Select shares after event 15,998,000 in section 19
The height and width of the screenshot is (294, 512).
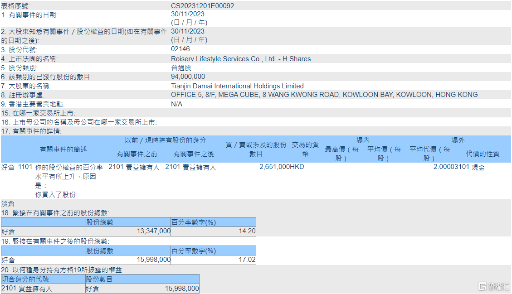pyautogui.click(x=153, y=260)
